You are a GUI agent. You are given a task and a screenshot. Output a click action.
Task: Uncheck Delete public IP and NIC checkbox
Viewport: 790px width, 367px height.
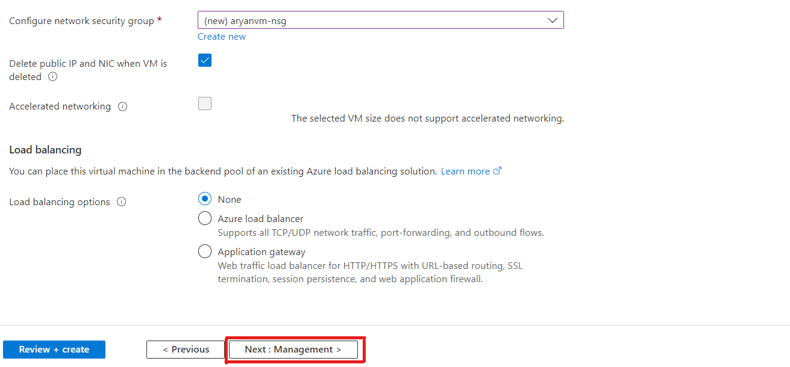coord(205,60)
